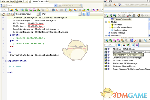Select interface uses clause node
This screenshot has height=100, width=150.
click(123, 27)
